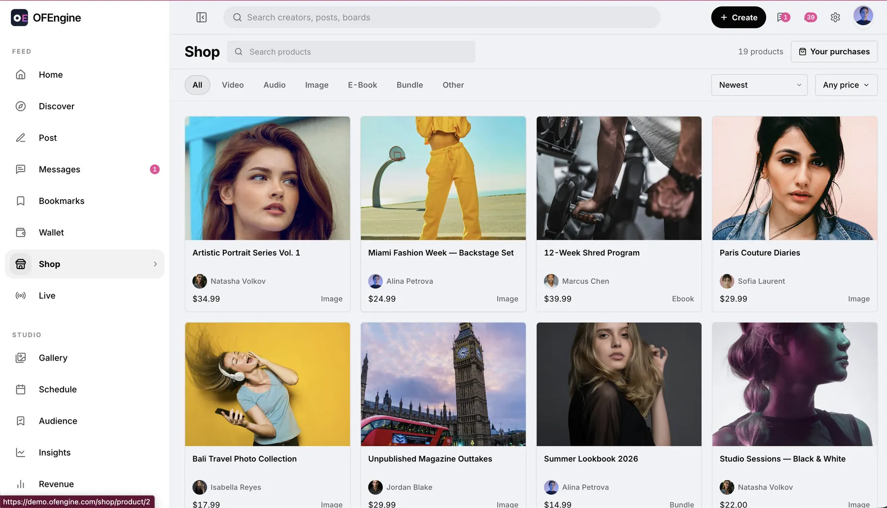Select the Image filter tab
The width and height of the screenshot is (887, 508).
(x=316, y=85)
